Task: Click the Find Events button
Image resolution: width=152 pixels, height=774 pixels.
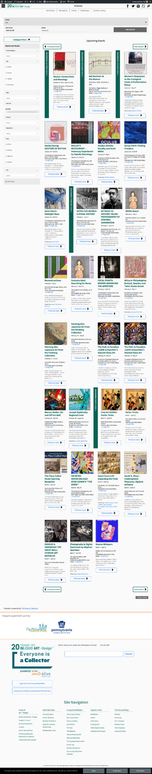Action: coord(130,30)
